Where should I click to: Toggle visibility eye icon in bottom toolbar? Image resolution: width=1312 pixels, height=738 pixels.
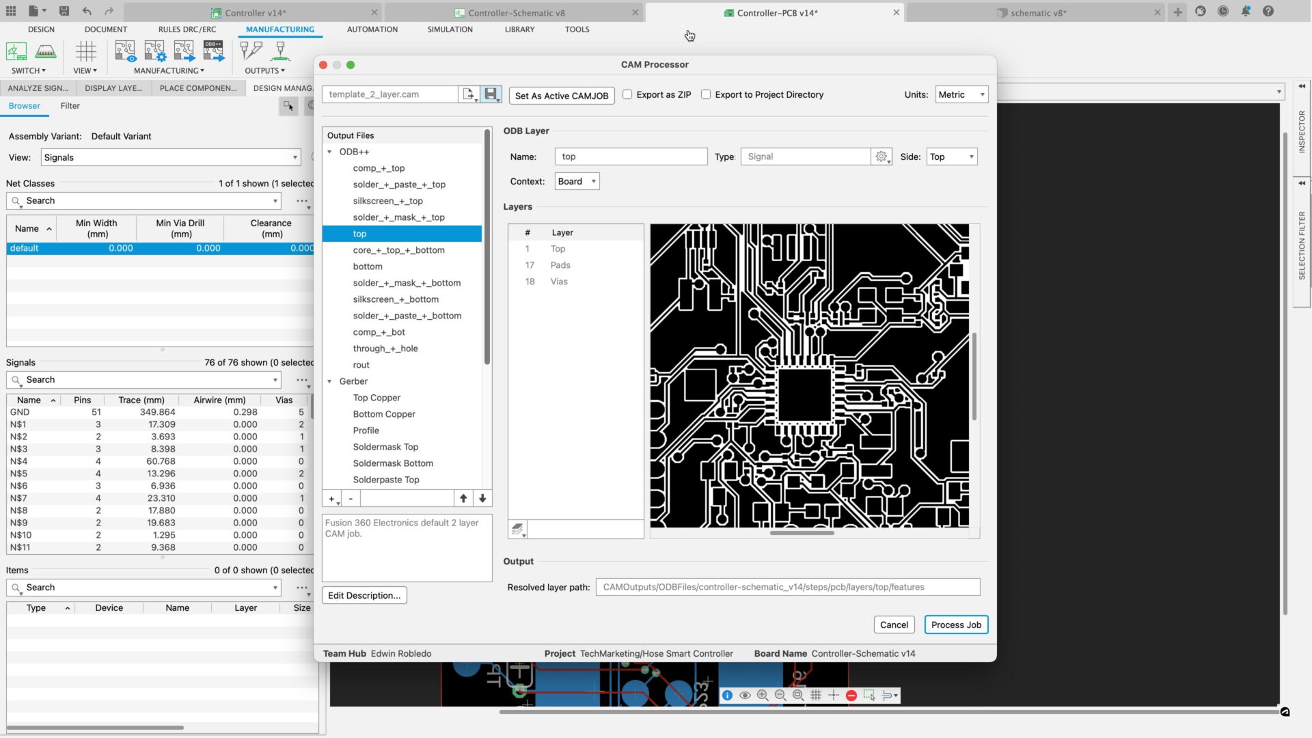click(x=745, y=695)
